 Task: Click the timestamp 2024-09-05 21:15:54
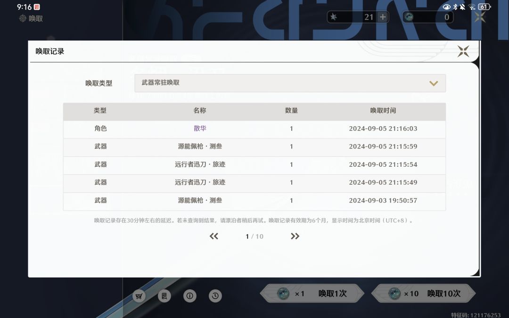coord(383,164)
